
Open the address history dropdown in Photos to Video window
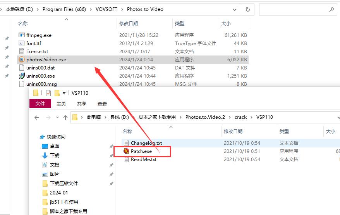point(235,10)
